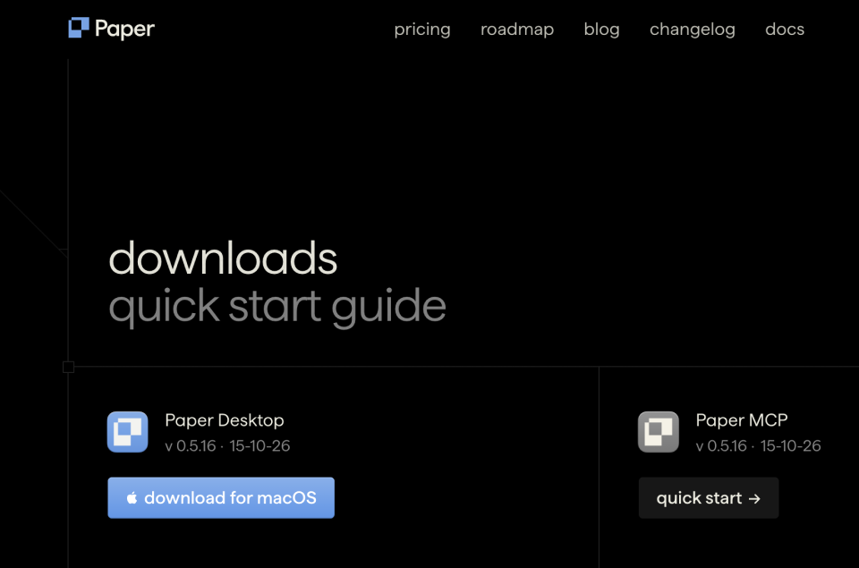Click the Paper MCP title text
Viewport: 859px width, 568px height.
(x=742, y=420)
